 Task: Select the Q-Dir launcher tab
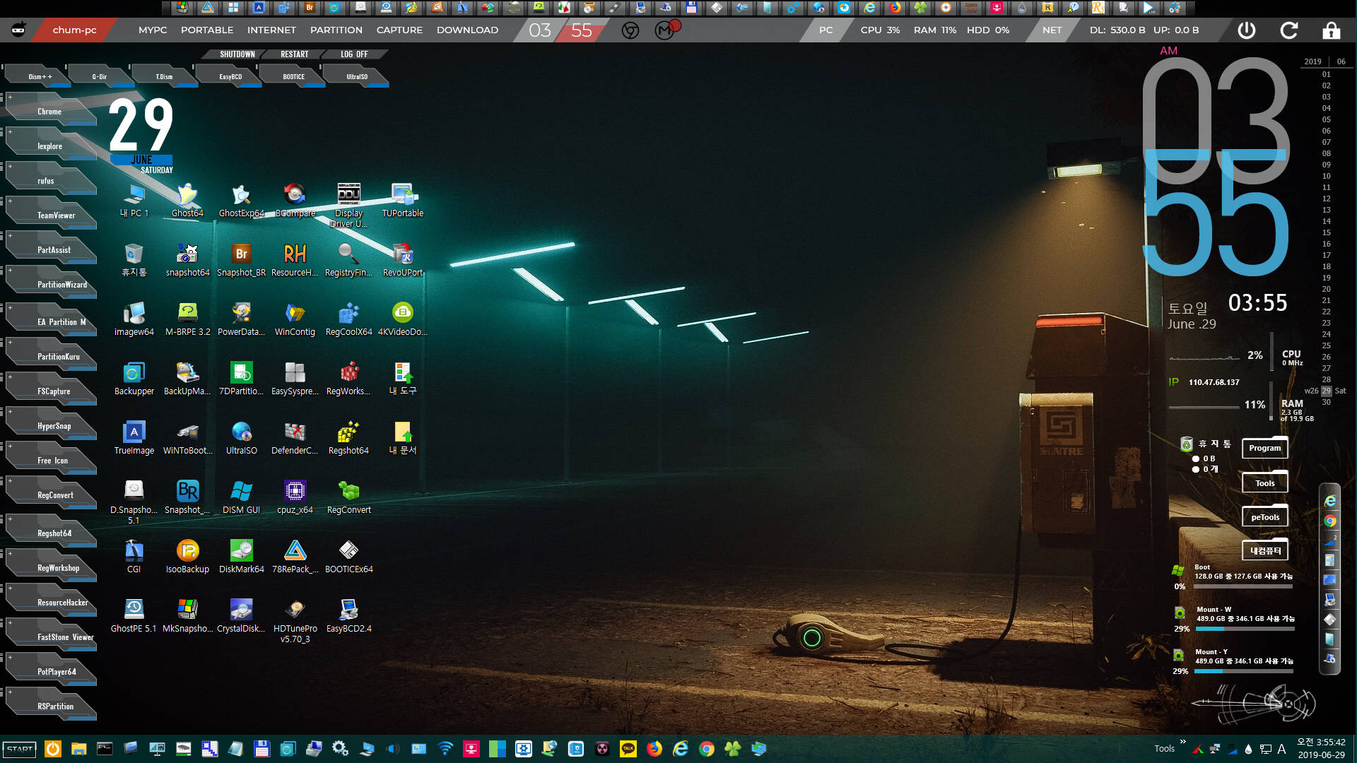click(x=100, y=76)
